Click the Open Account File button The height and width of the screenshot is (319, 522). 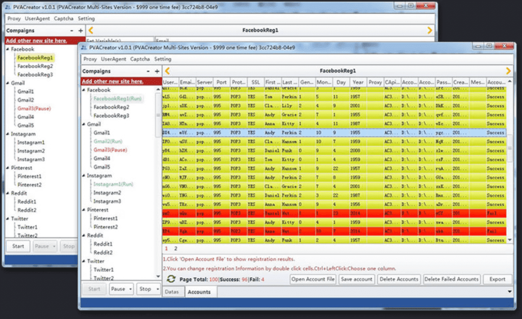click(x=313, y=279)
